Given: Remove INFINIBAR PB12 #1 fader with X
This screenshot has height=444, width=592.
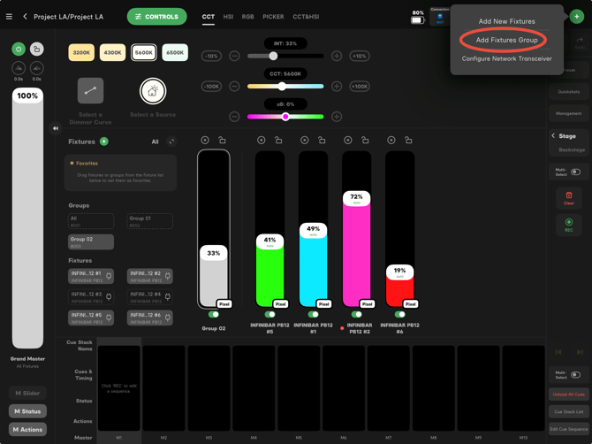Looking at the screenshot, I should coord(304,141).
